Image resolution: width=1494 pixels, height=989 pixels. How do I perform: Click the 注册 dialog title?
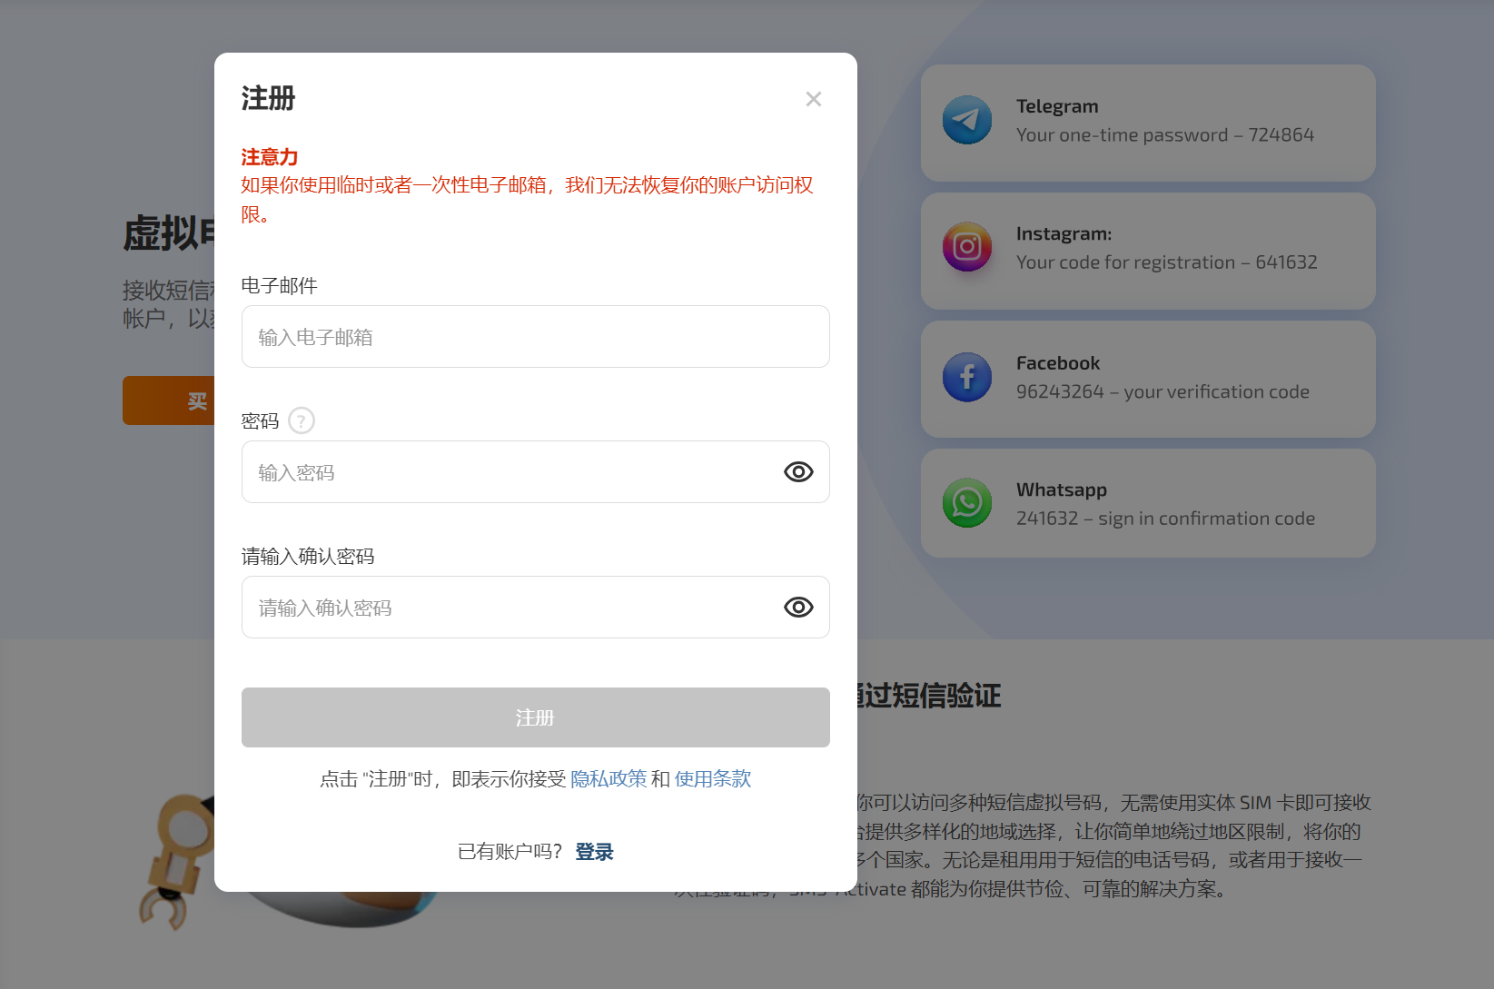tap(268, 98)
